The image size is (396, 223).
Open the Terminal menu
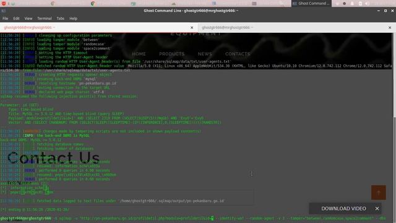point(45,19)
